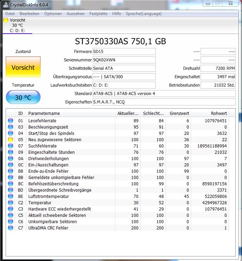Sort by the ID column header

click(x=20, y=114)
